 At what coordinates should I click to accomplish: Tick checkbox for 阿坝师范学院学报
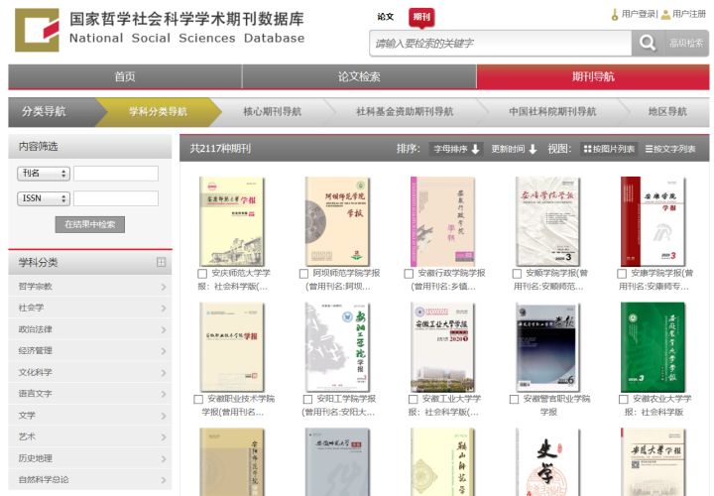[x=303, y=273]
